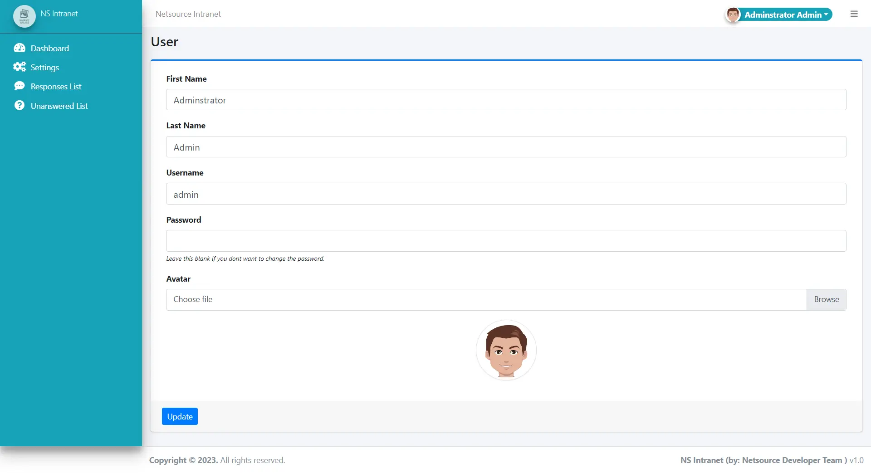Click into the Last Name field
Image resolution: width=871 pixels, height=473 pixels.
pos(506,147)
